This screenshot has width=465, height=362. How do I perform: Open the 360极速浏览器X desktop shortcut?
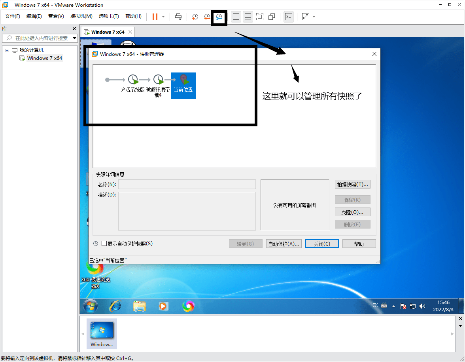(95, 275)
